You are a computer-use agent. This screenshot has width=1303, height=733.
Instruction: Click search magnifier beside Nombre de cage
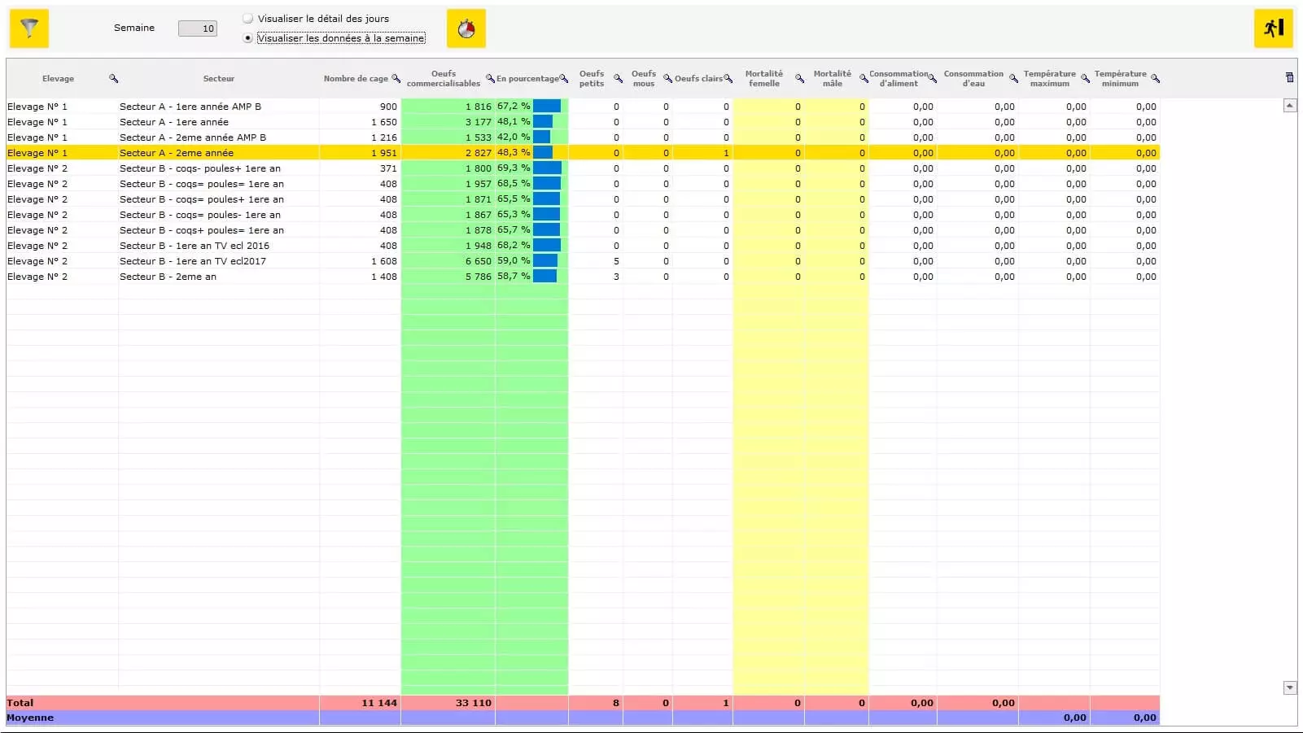(396, 79)
